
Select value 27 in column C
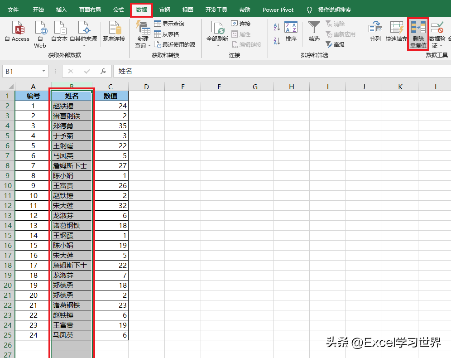[x=110, y=165]
